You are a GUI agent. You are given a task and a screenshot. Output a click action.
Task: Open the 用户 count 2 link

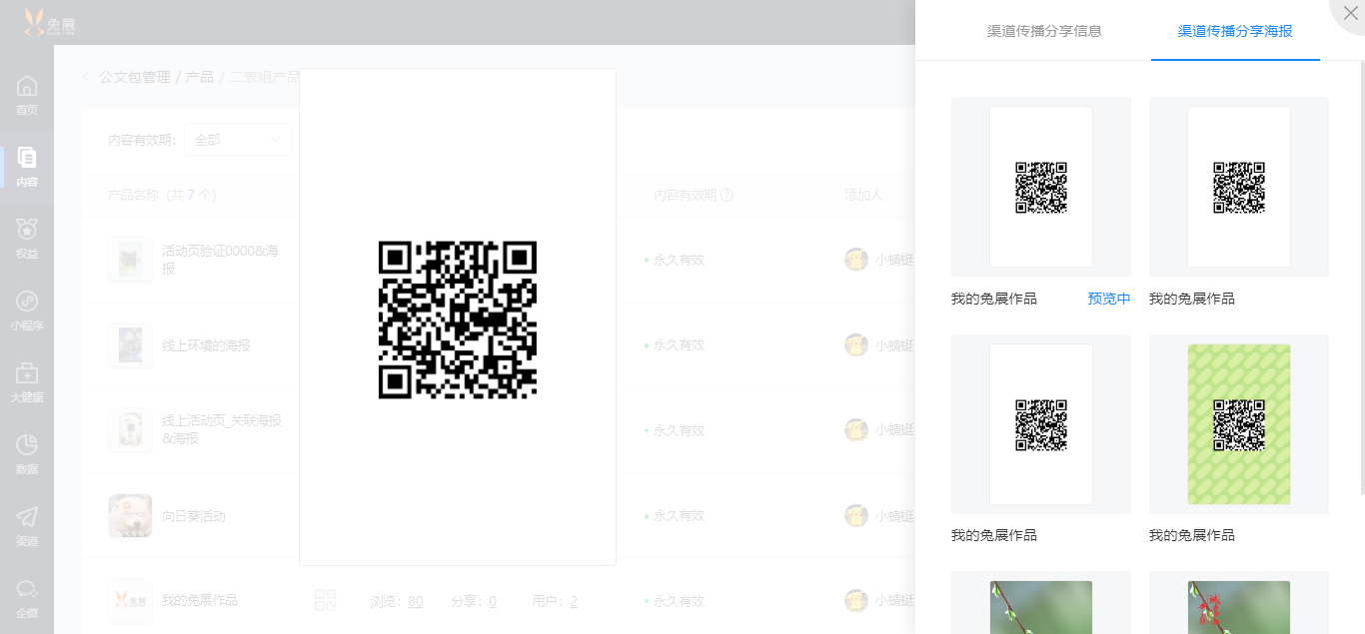[x=574, y=601]
